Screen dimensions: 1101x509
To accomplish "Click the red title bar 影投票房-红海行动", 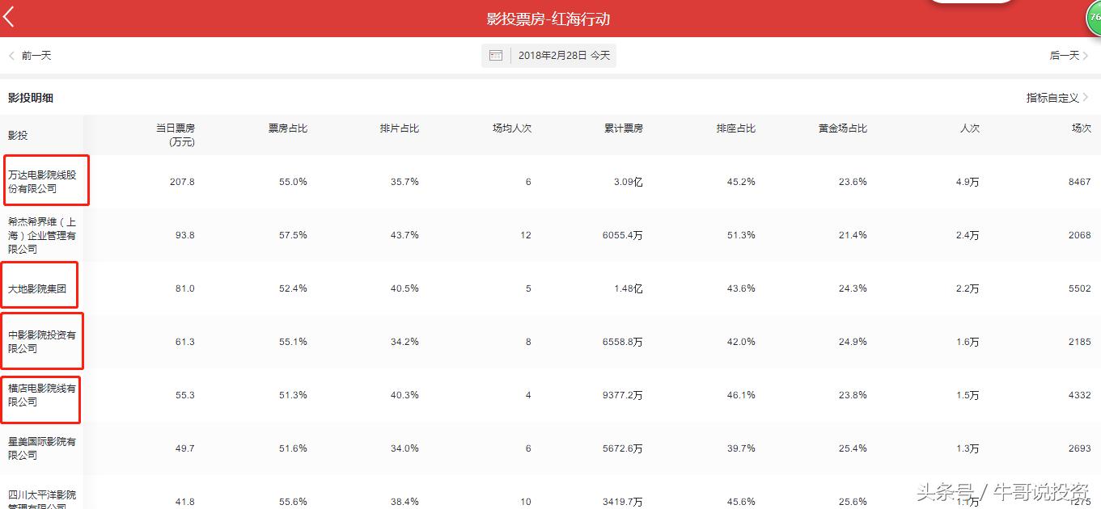I will tap(550, 17).
